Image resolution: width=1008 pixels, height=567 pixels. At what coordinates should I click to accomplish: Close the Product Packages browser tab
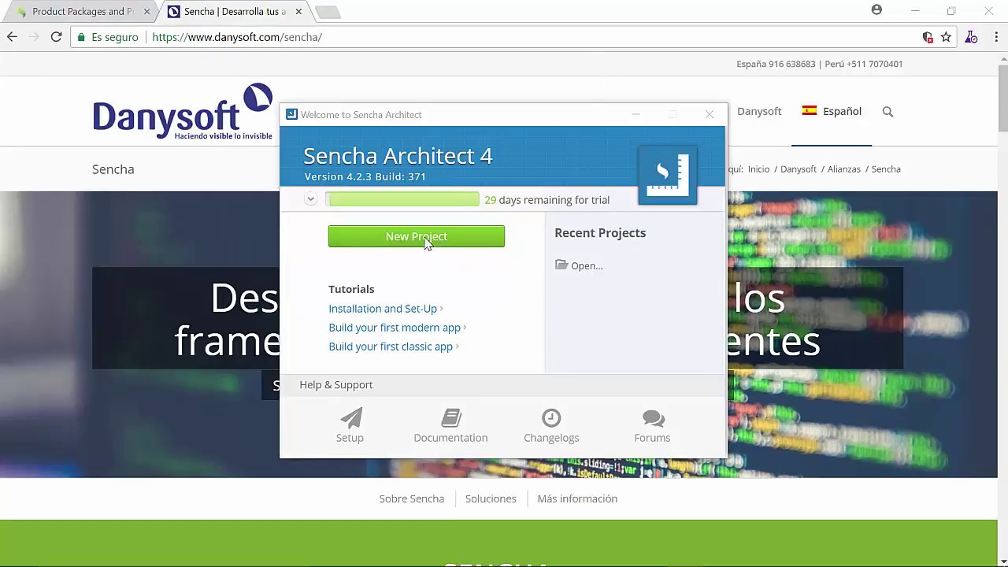(x=146, y=12)
